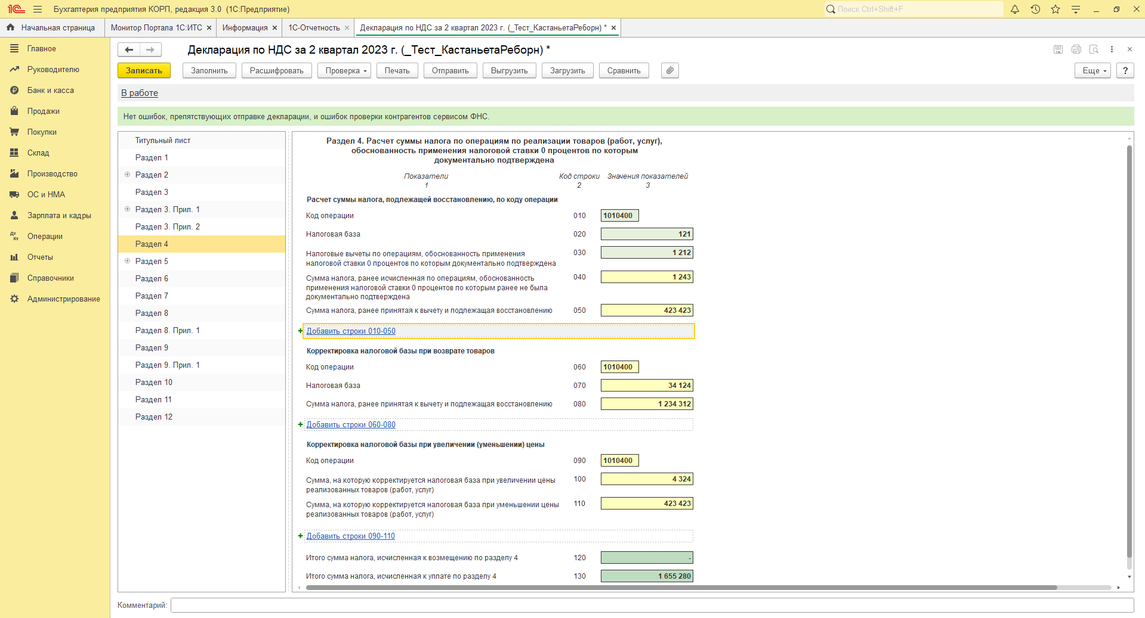Switch to the 1С-Отчетность tab
The height and width of the screenshot is (618, 1145).
(x=314, y=27)
